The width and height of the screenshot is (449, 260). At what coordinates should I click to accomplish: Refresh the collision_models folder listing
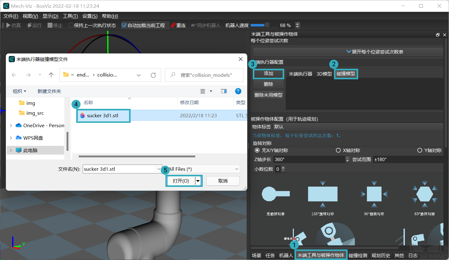153,75
